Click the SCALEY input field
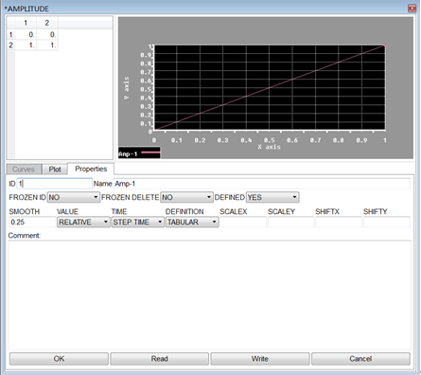 pyautogui.click(x=290, y=223)
